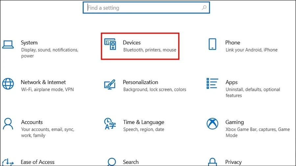Select Time & Language heading
Screen dimensions: 296x166
coord(144,122)
